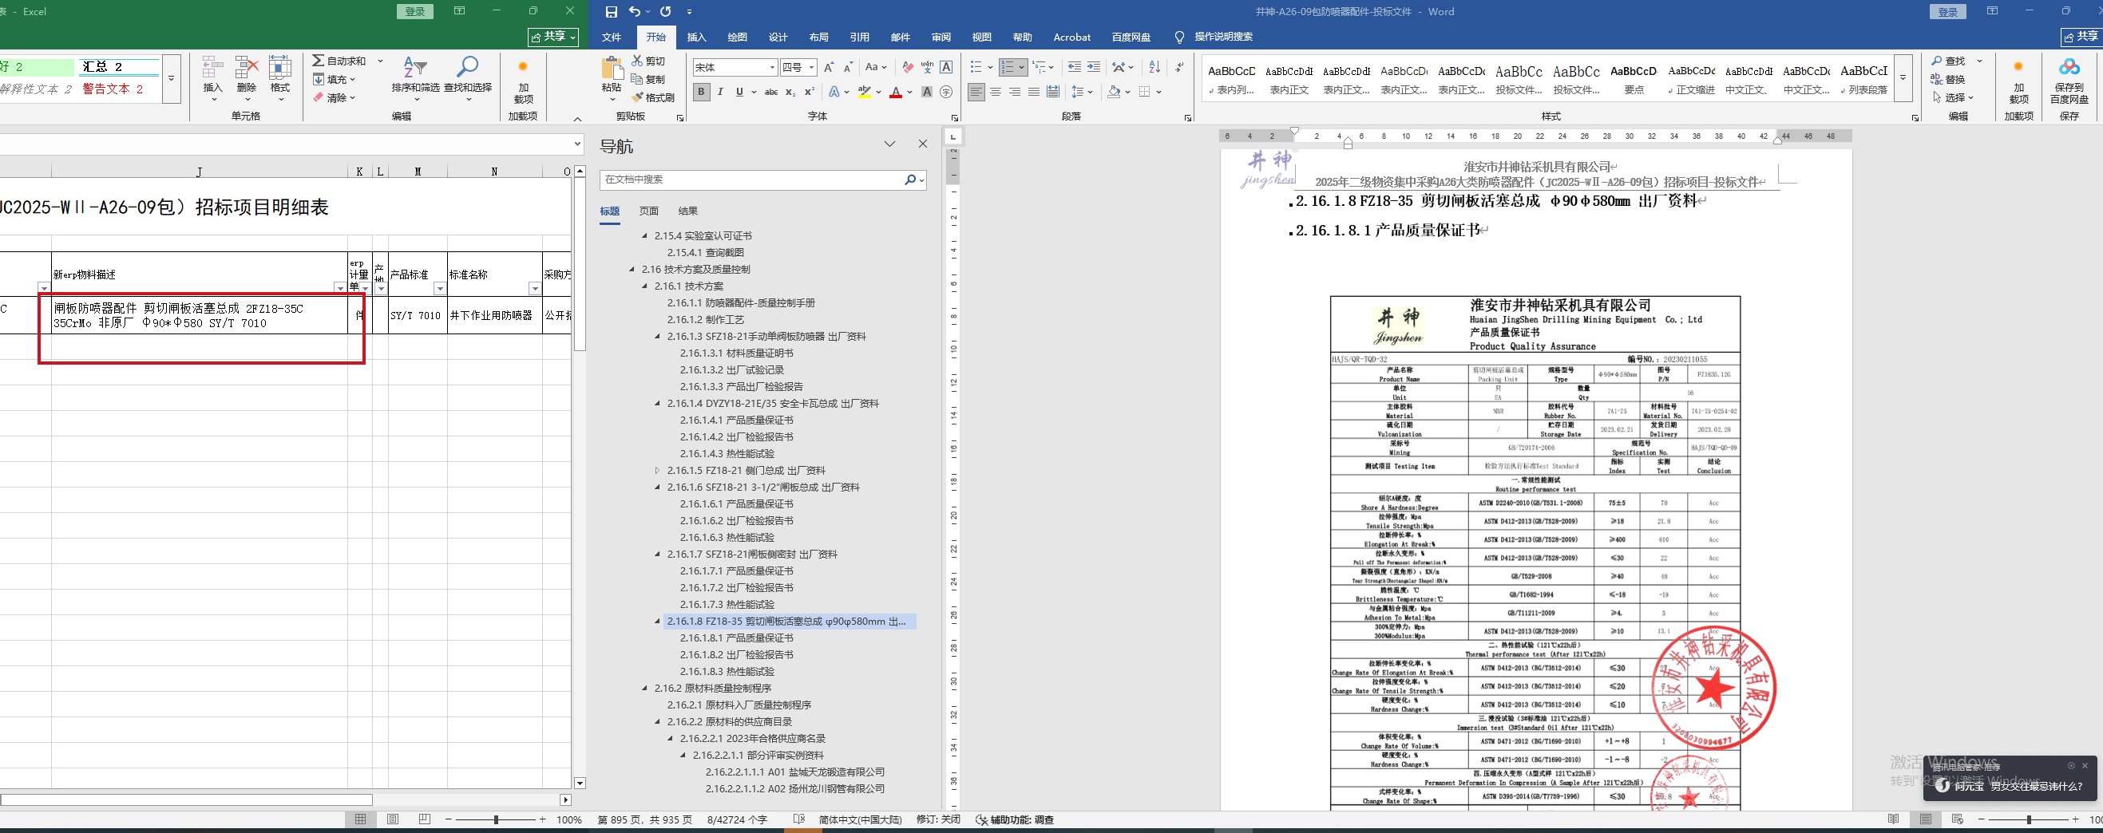Image resolution: width=2103 pixels, height=833 pixels.
Task: Open the Word 布局 ribbon tab
Action: (x=819, y=37)
